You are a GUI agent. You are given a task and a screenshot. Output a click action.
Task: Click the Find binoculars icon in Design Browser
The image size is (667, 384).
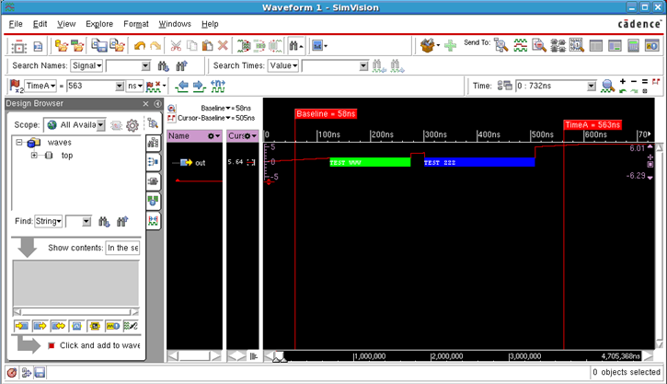tap(104, 222)
